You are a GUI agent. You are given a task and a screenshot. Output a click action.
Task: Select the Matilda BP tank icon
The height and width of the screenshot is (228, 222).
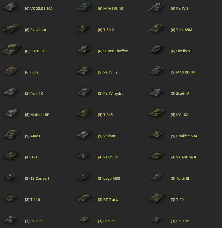tap(11, 113)
